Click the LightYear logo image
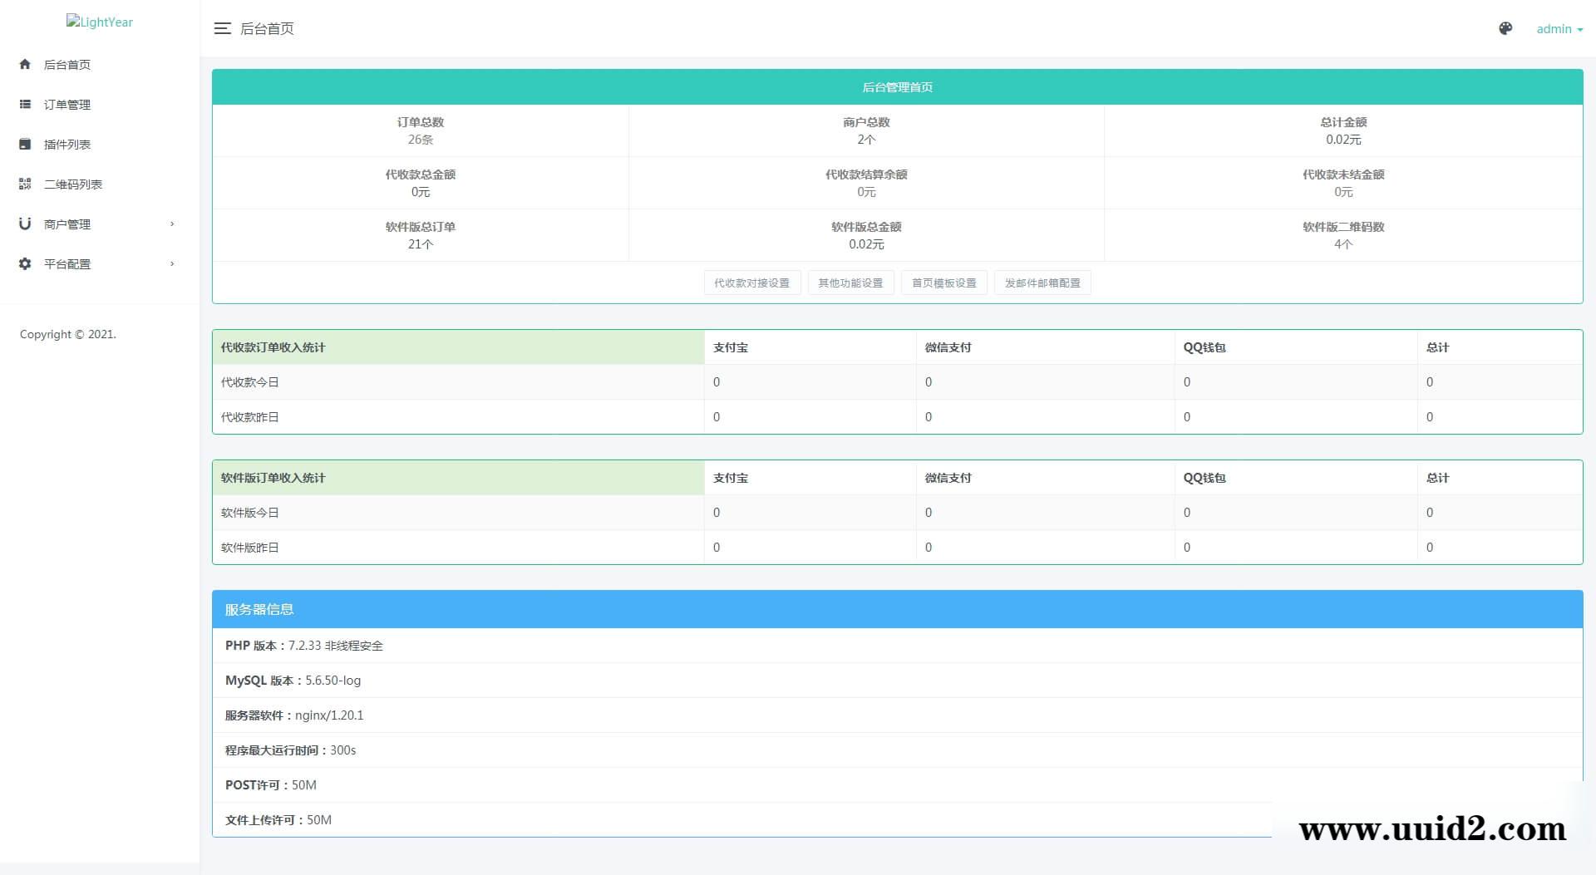 [100, 22]
